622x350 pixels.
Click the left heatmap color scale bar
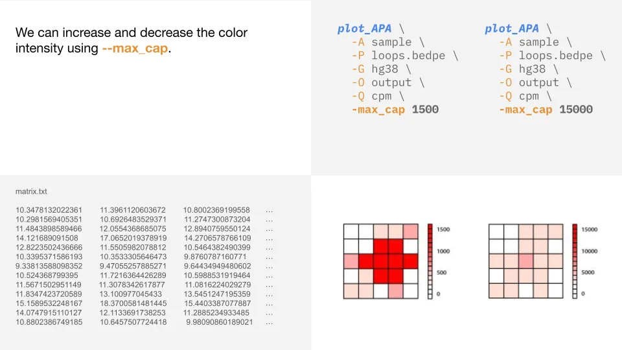pos(430,261)
